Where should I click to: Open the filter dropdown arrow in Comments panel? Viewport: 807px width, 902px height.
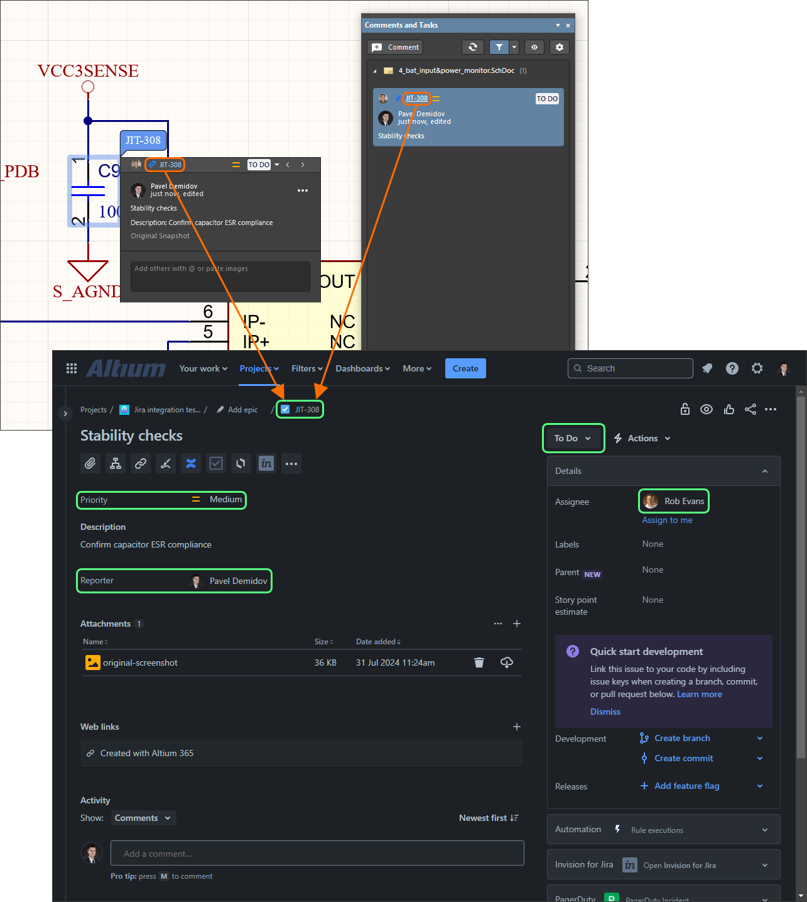point(514,47)
